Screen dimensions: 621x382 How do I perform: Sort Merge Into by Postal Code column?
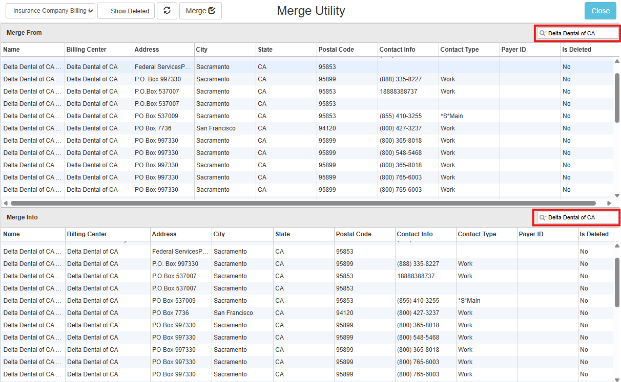click(x=364, y=234)
